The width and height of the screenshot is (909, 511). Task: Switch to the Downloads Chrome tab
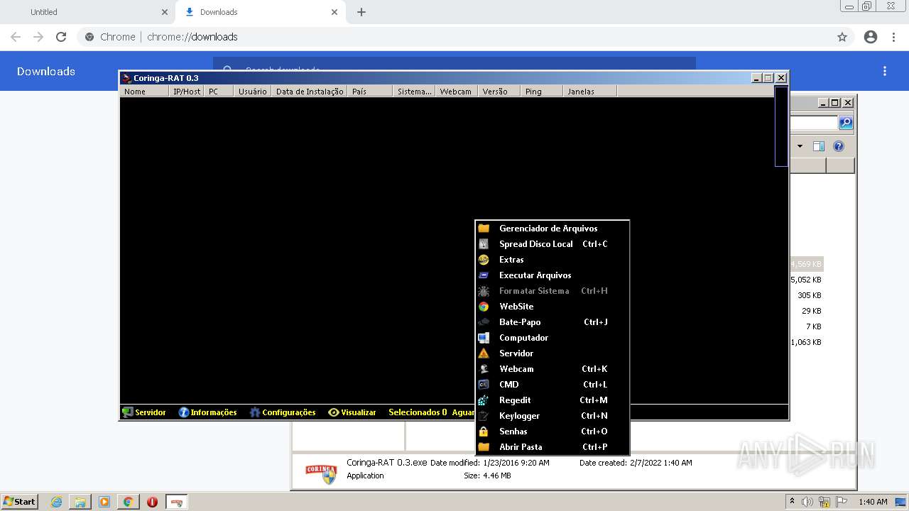point(259,12)
